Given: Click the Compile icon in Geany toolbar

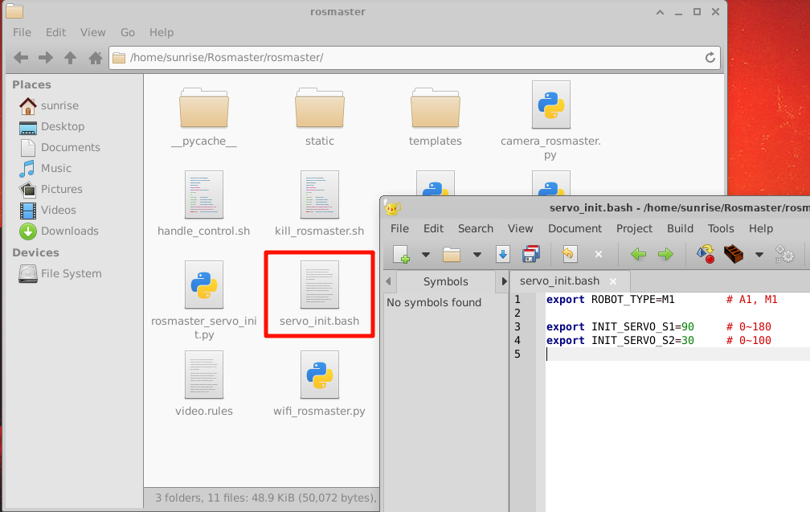Looking at the screenshot, I should (706, 255).
